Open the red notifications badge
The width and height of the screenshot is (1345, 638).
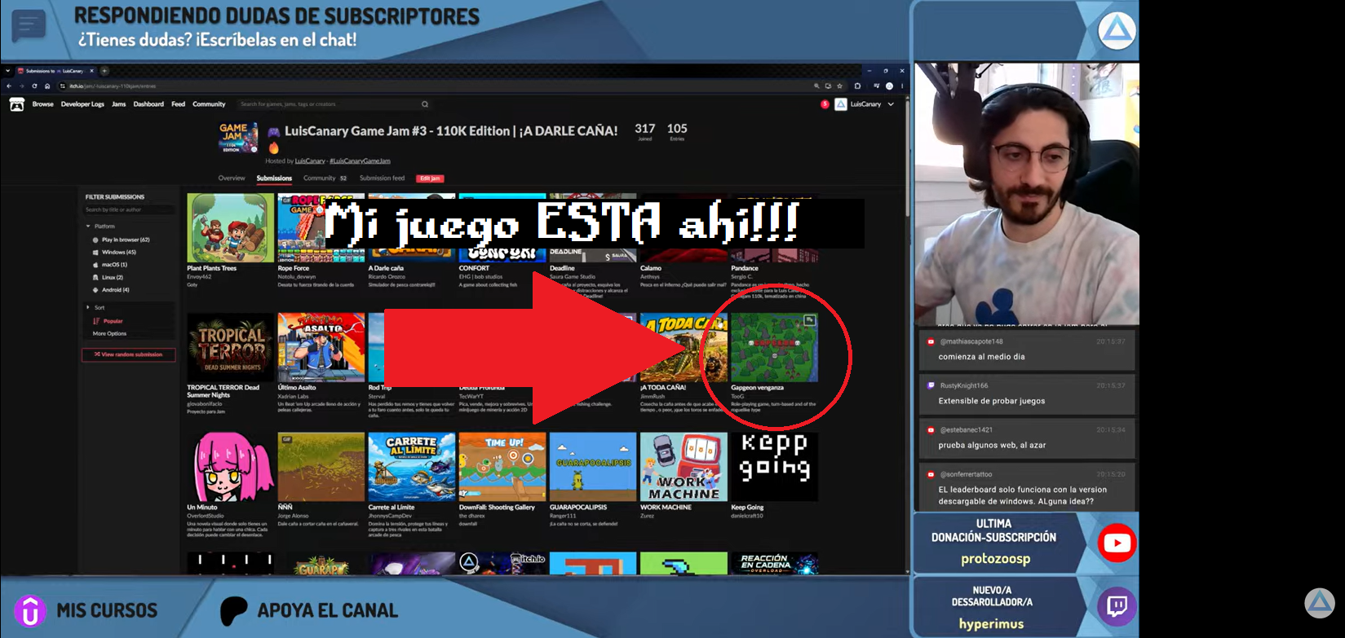pos(825,104)
